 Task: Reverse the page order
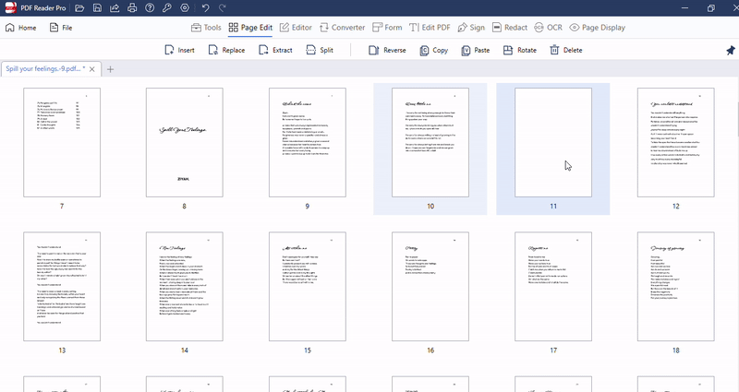point(387,50)
